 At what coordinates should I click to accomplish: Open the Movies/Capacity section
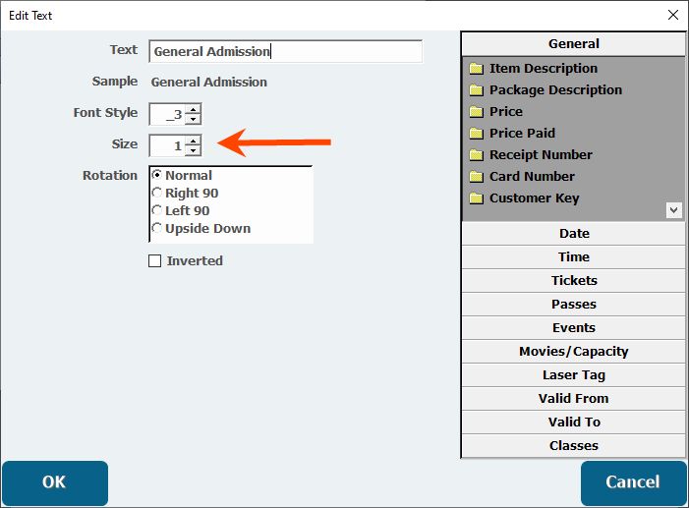click(574, 352)
